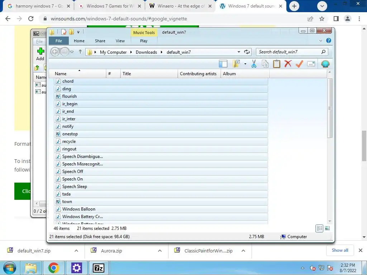The width and height of the screenshot is (367, 275).
Task: Expand the ribbon chevron
Action: coord(321,40)
